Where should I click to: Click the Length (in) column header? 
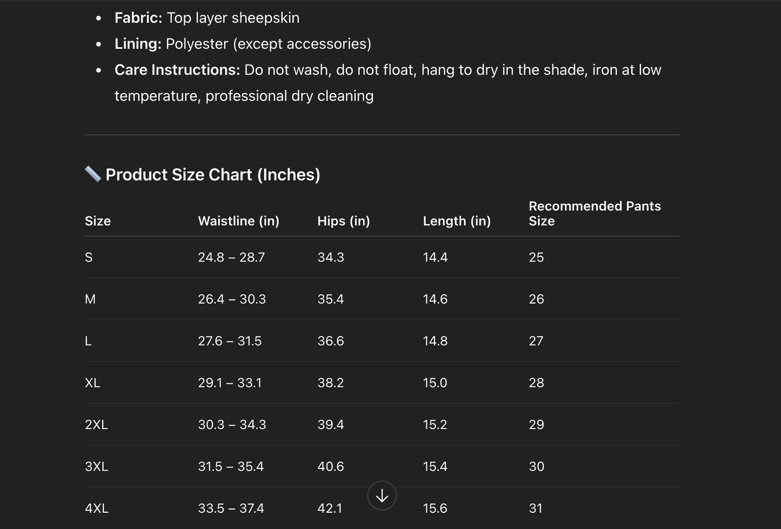(457, 221)
